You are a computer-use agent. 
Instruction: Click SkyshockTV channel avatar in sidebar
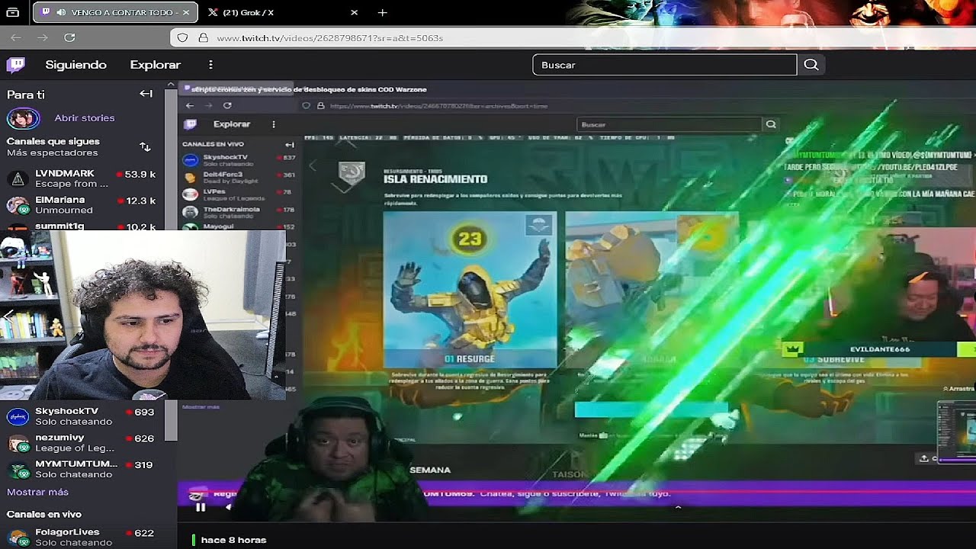point(18,416)
